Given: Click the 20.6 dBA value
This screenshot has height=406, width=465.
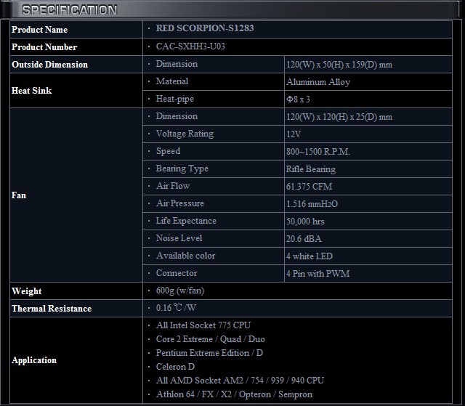Looking at the screenshot, I should point(304,239).
